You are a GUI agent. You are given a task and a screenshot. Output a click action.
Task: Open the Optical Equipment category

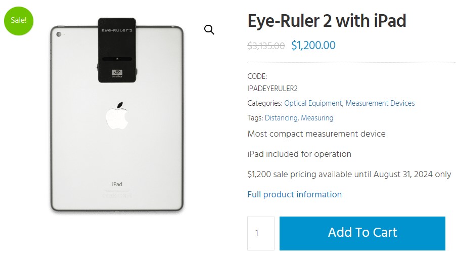(313, 103)
